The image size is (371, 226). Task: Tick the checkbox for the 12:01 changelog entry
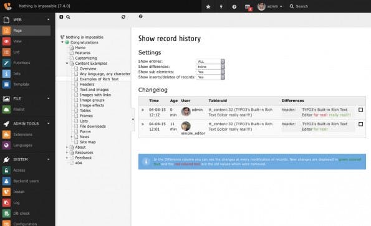click(360, 124)
